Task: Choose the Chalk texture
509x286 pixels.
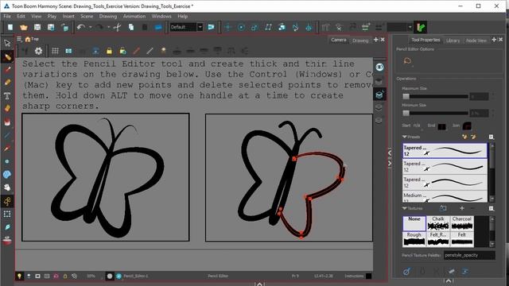Action: [438, 223]
